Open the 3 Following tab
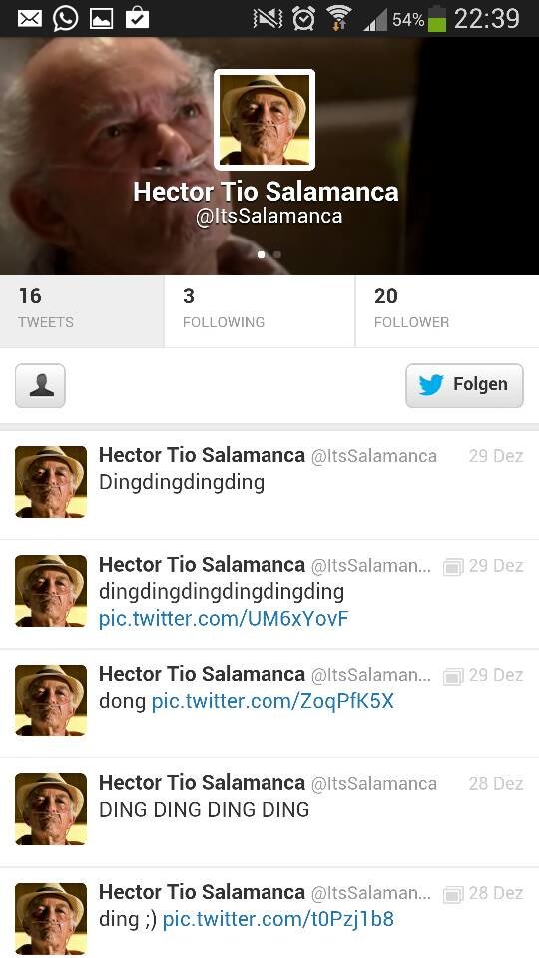Viewport: 539px width, 958px height. 260,311
